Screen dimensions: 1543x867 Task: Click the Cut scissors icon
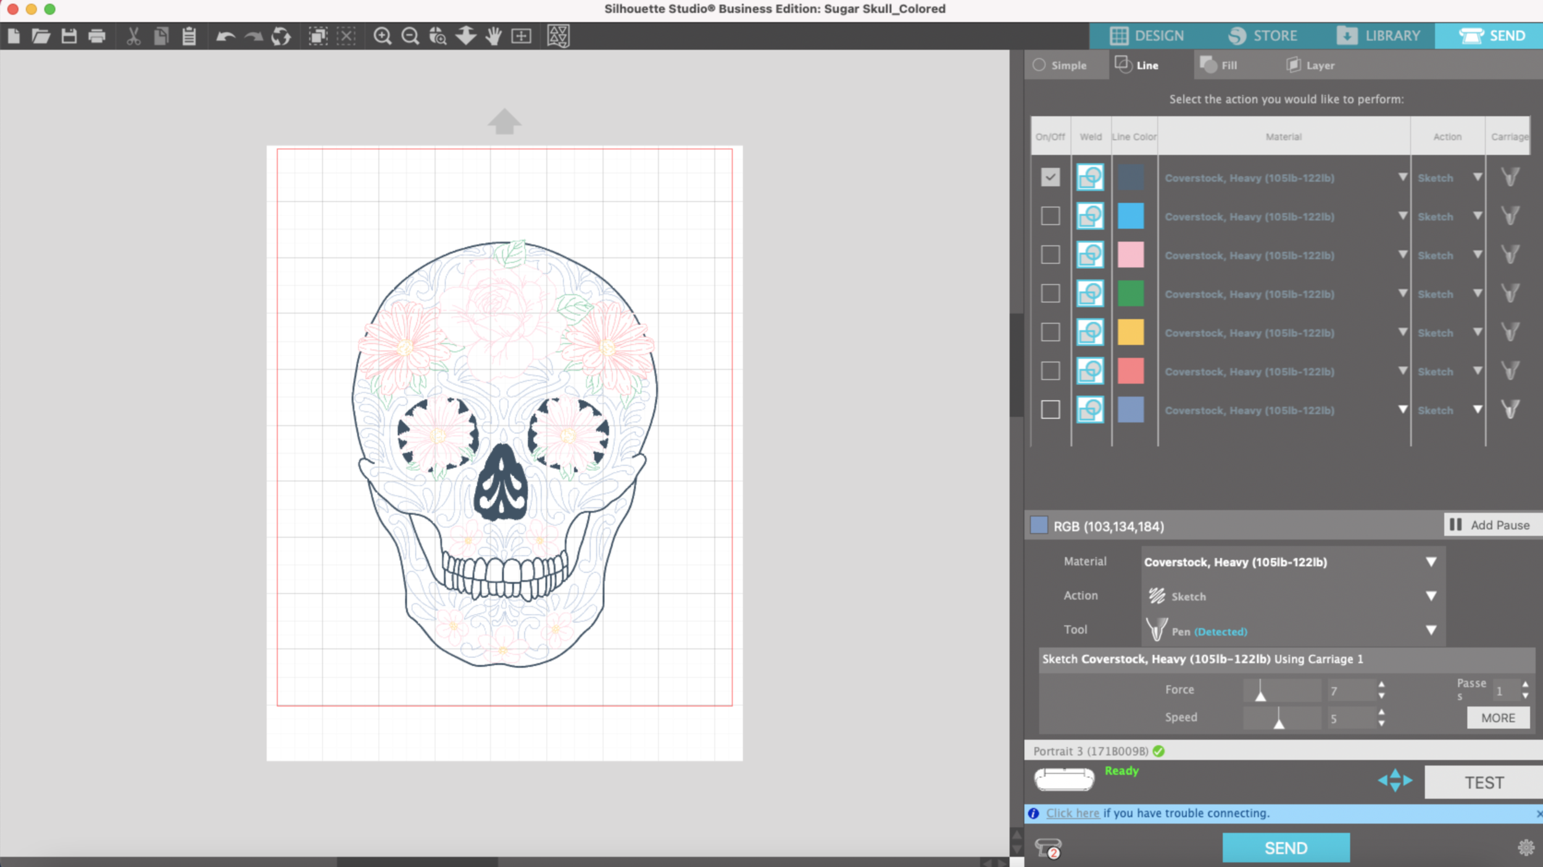tap(133, 36)
